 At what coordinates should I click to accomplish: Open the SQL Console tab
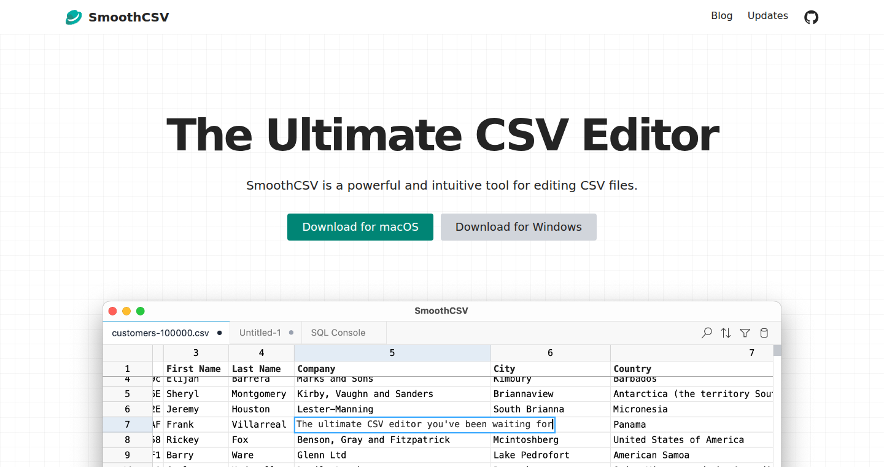(x=344, y=333)
